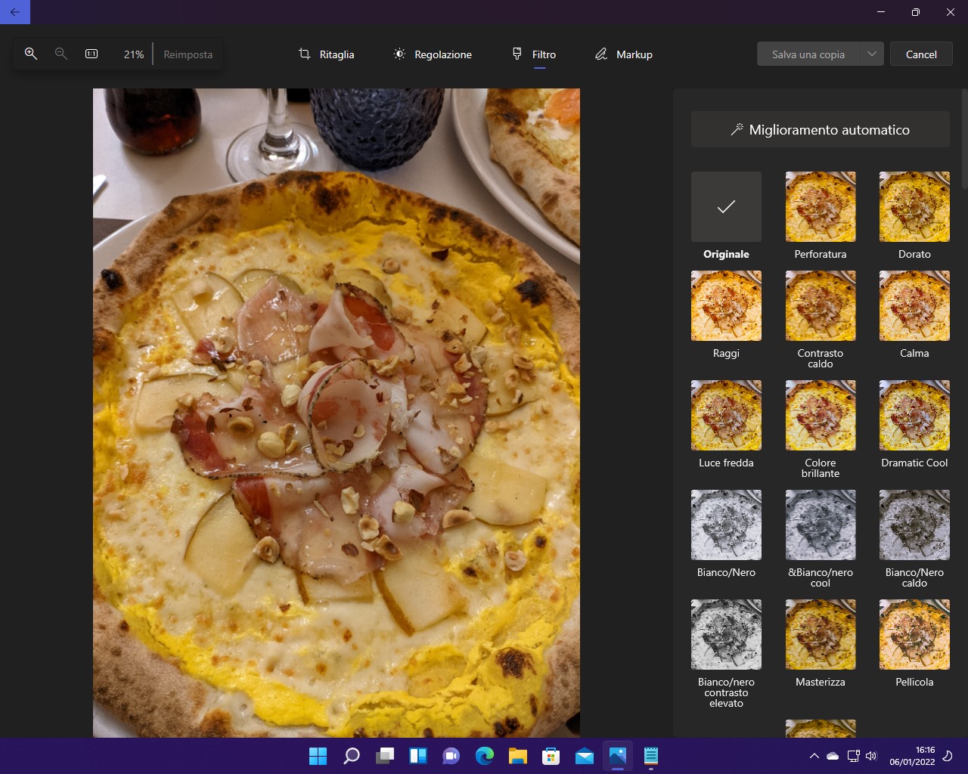Click the Photos app taskbar icon
The image size is (968, 774).
(618, 756)
